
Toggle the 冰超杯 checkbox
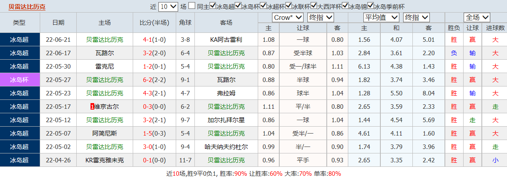263,6
